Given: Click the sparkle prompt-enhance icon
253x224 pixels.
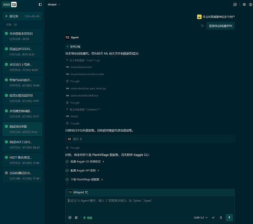Looking at the screenshot, I should (x=213, y=218).
